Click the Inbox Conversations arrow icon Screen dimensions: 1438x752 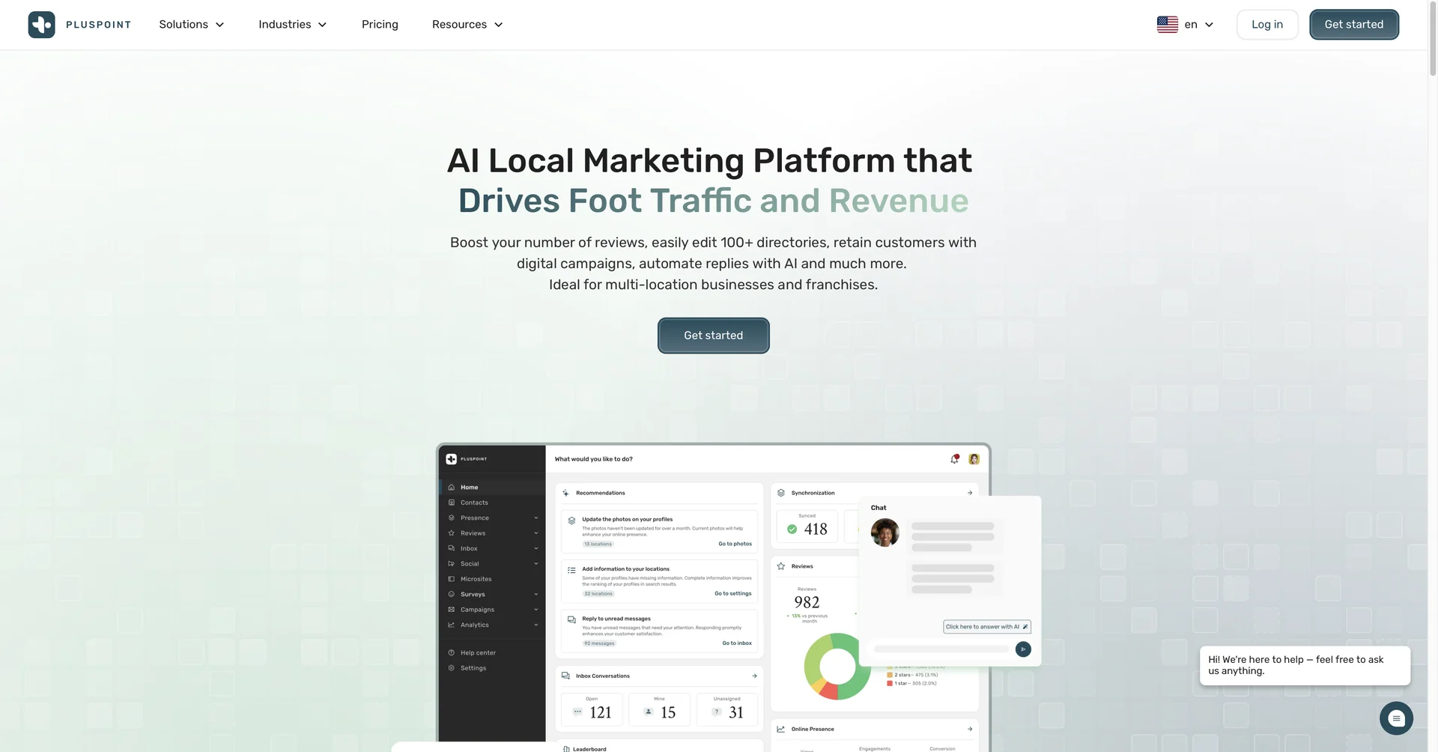click(754, 676)
